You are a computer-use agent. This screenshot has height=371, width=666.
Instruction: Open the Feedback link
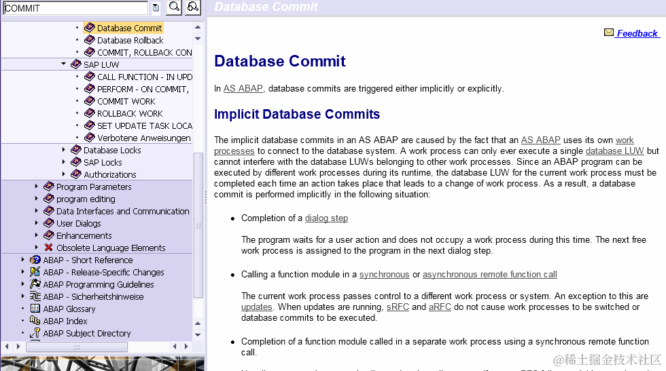[x=637, y=33]
